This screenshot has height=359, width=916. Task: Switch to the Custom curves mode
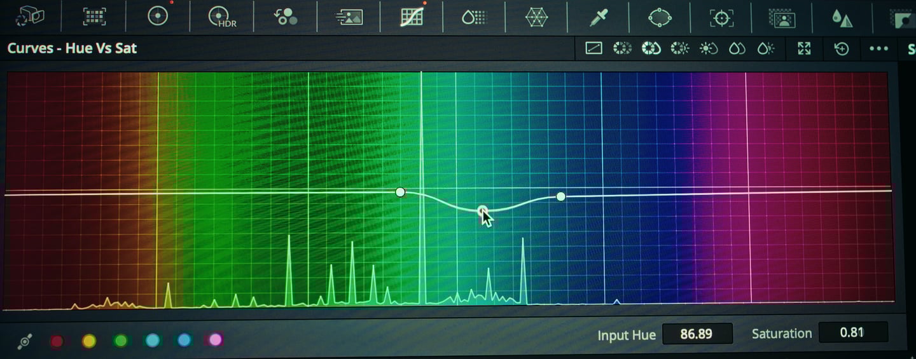[593, 48]
